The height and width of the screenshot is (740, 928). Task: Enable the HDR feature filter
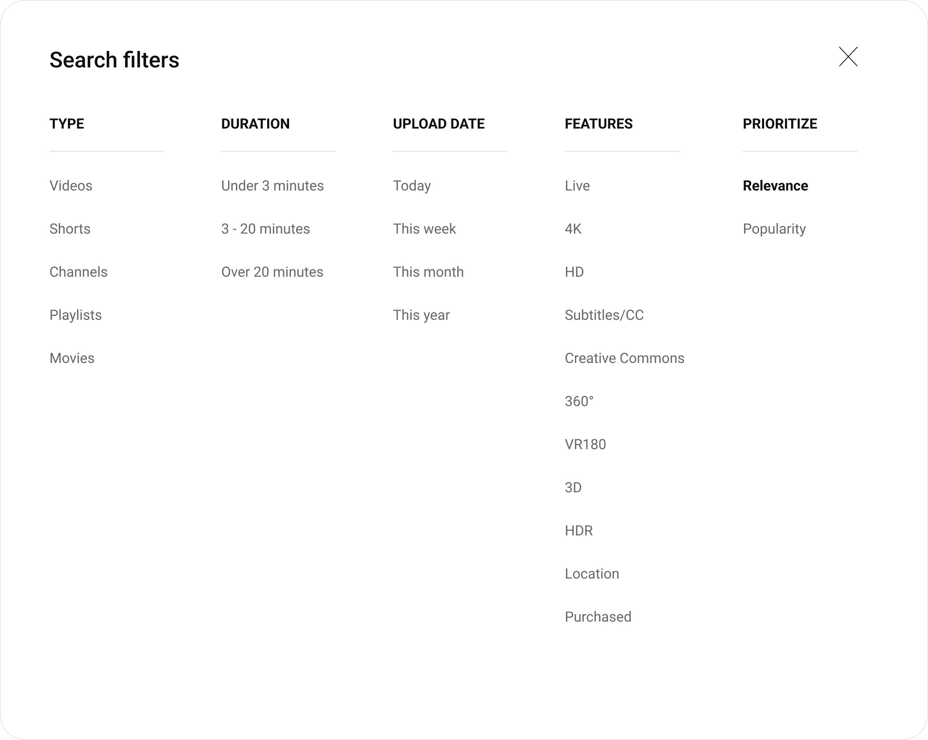(x=579, y=530)
